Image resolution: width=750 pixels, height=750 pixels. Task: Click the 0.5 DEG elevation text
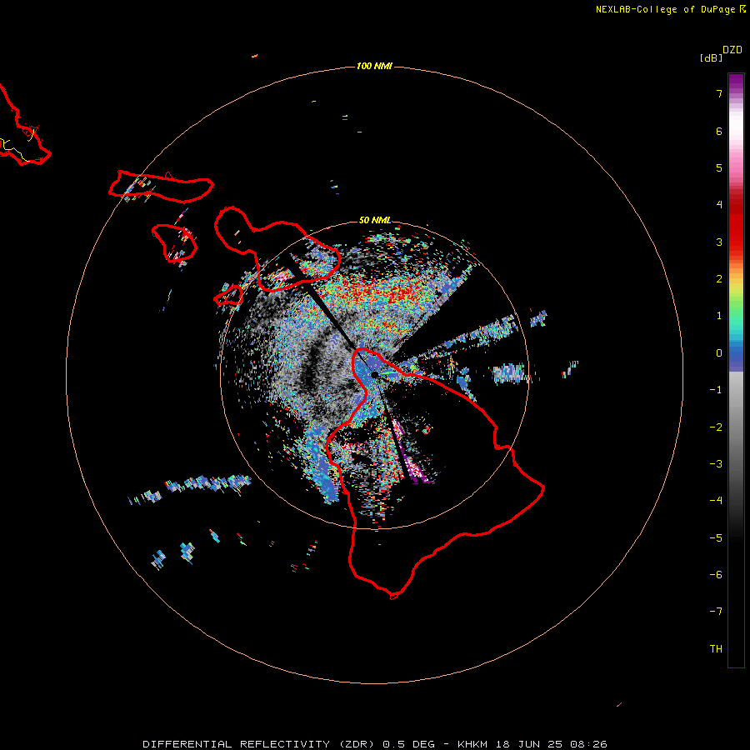[409, 744]
